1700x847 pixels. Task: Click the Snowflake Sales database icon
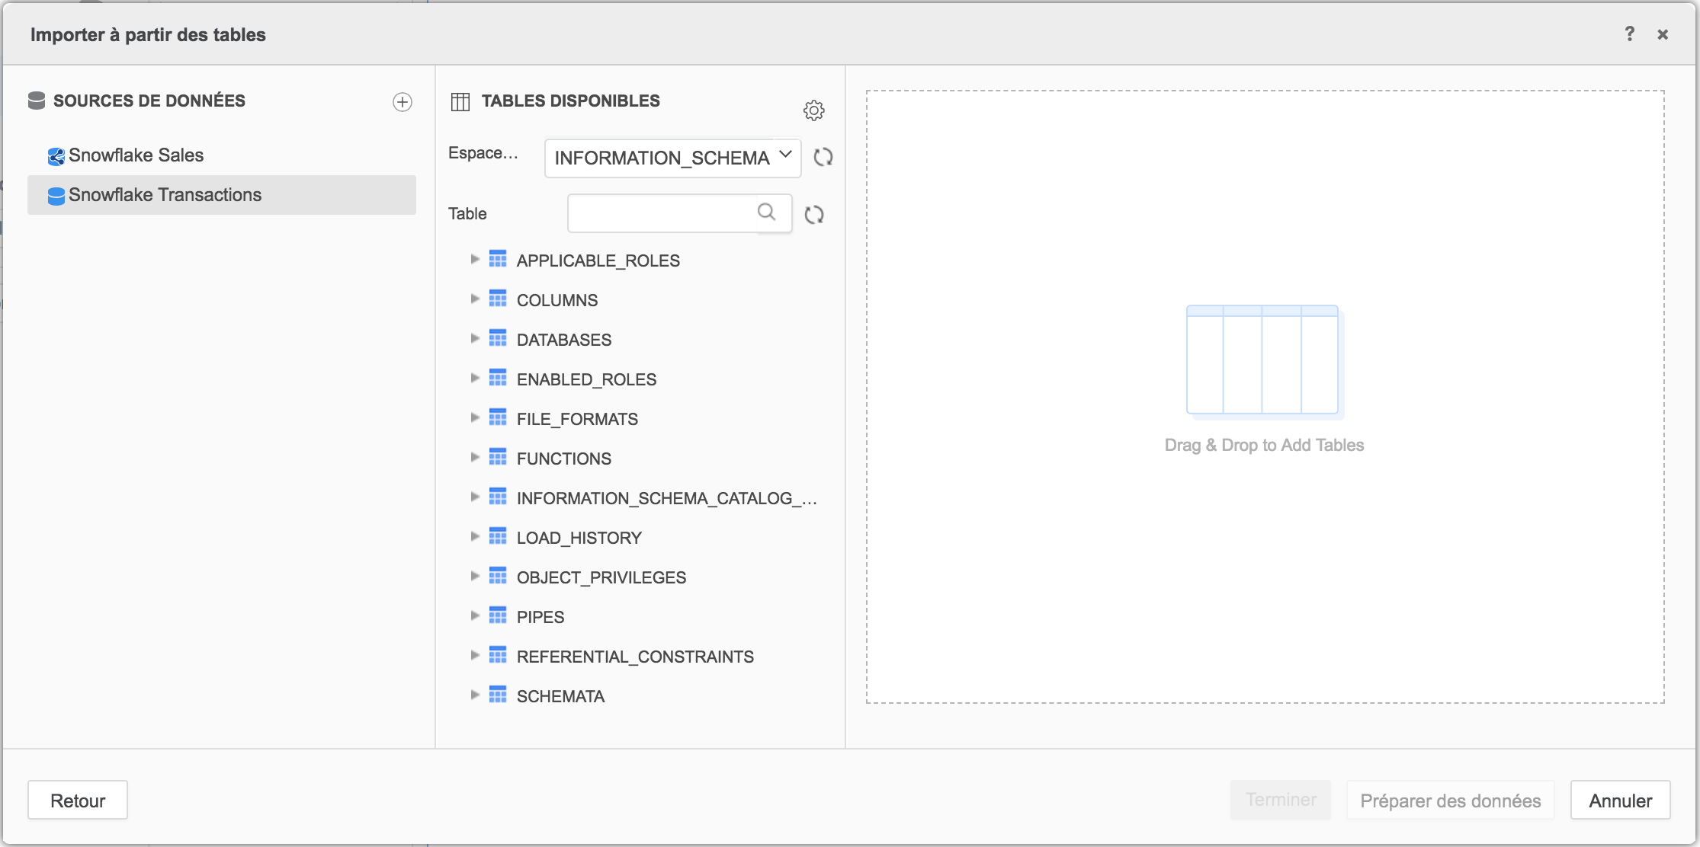pos(56,156)
